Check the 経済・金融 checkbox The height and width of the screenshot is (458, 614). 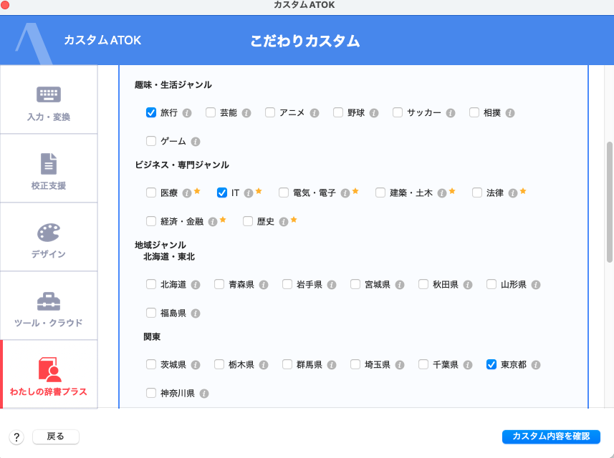pyautogui.click(x=151, y=221)
